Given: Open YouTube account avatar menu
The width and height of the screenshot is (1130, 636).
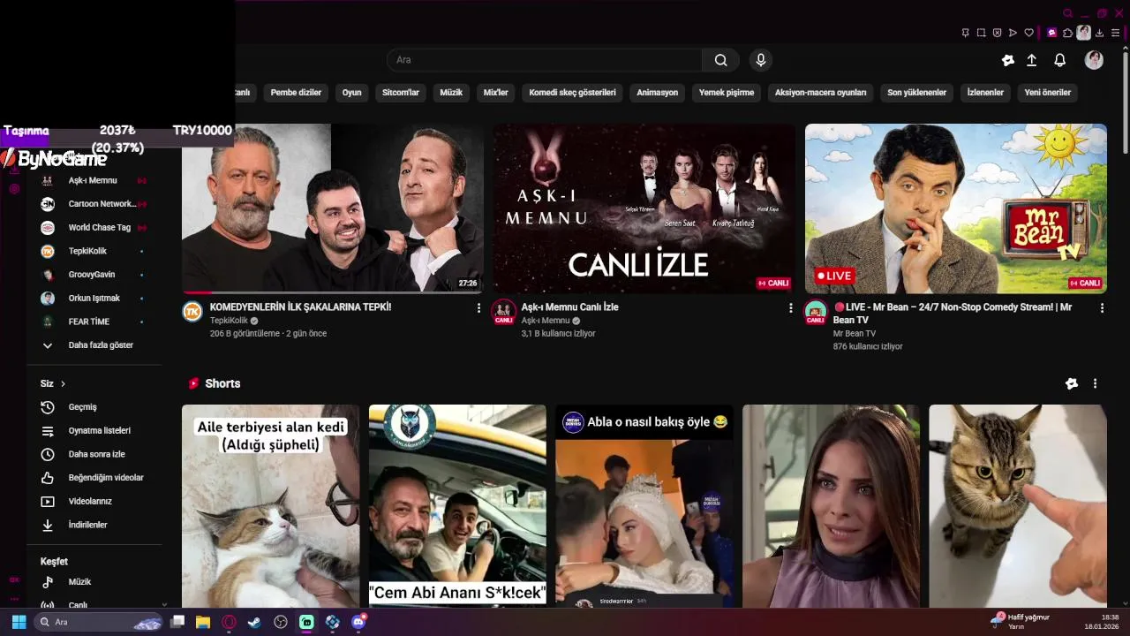Looking at the screenshot, I should point(1094,60).
